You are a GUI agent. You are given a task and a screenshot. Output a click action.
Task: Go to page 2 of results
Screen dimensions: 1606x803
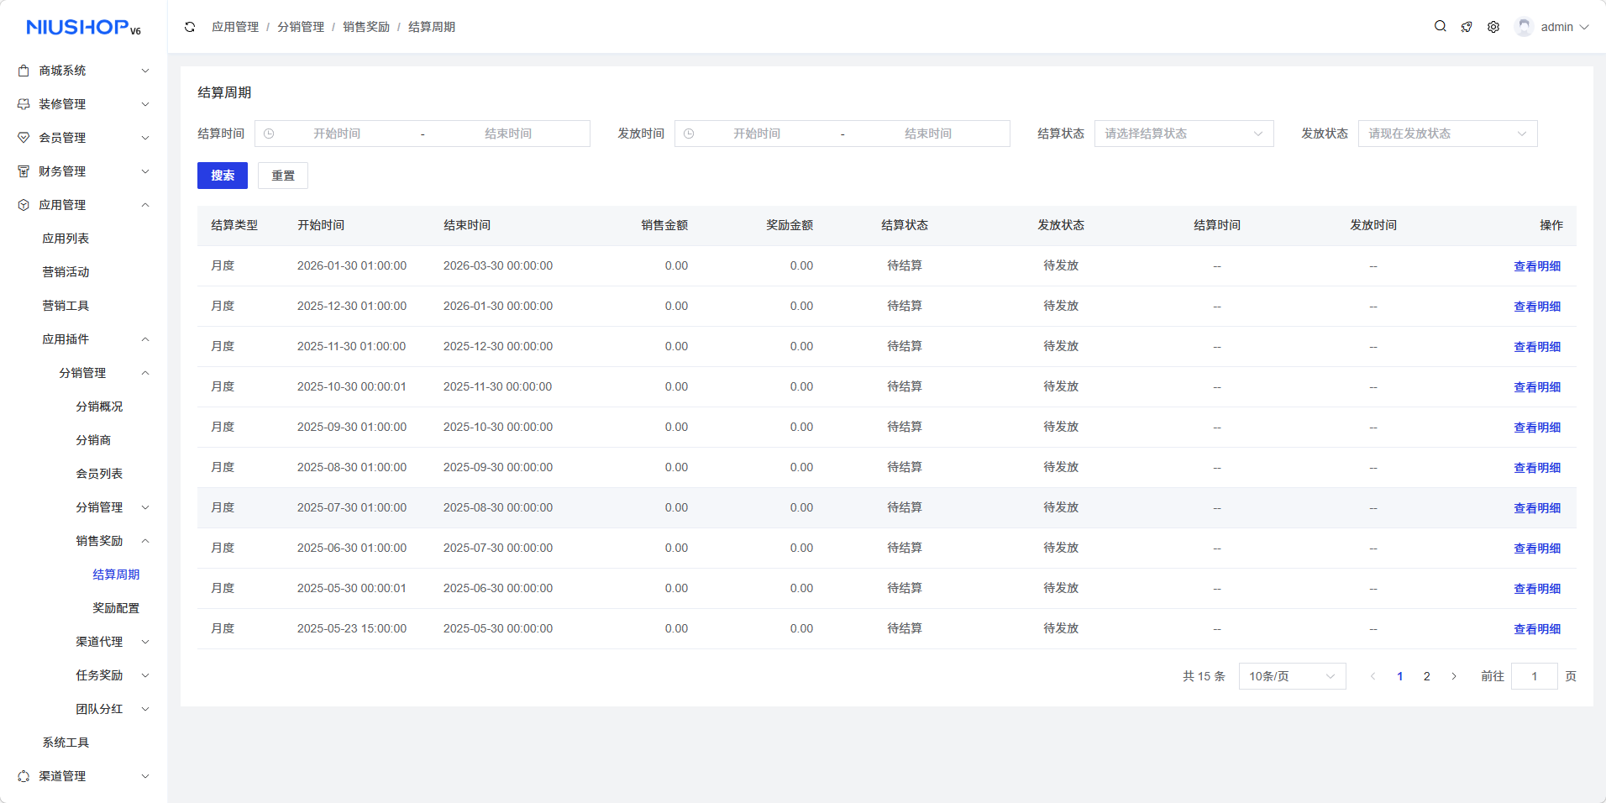[x=1426, y=676]
